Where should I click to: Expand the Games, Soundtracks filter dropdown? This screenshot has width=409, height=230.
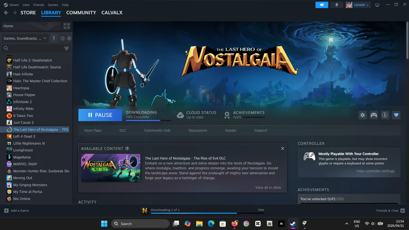25,38
